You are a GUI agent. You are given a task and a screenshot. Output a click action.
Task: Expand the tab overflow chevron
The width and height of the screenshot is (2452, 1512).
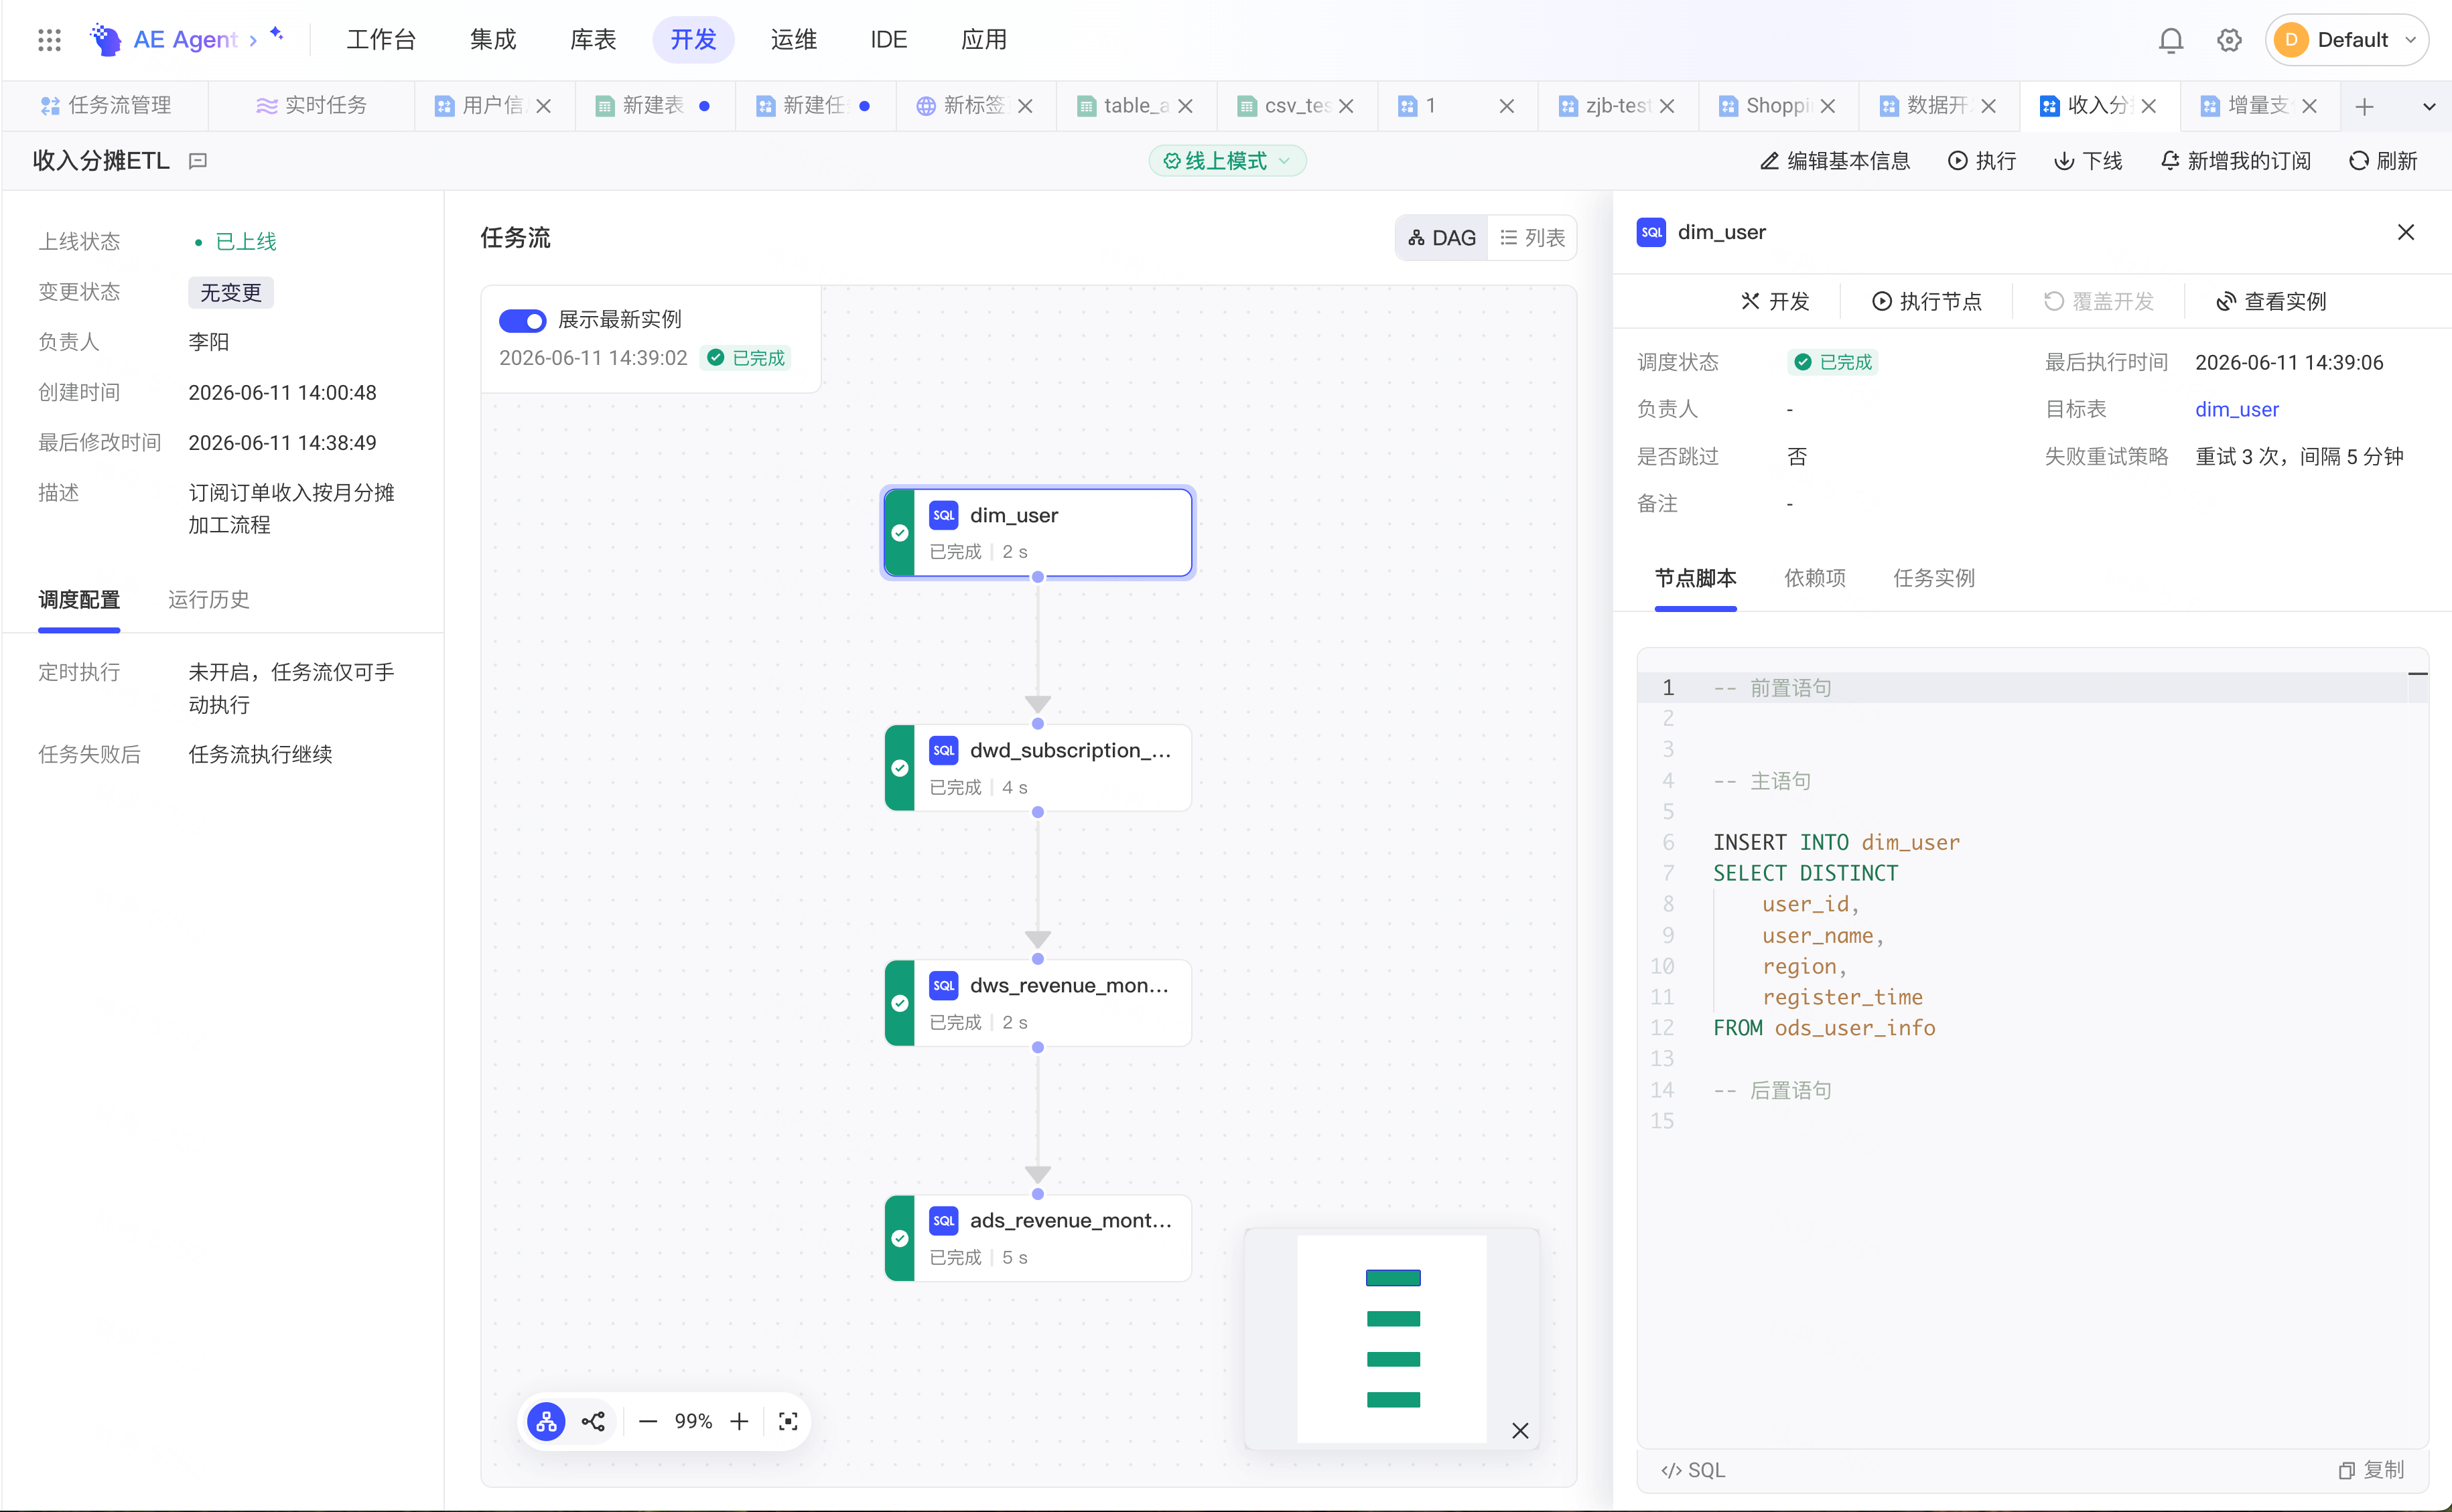coord(2428,106)
